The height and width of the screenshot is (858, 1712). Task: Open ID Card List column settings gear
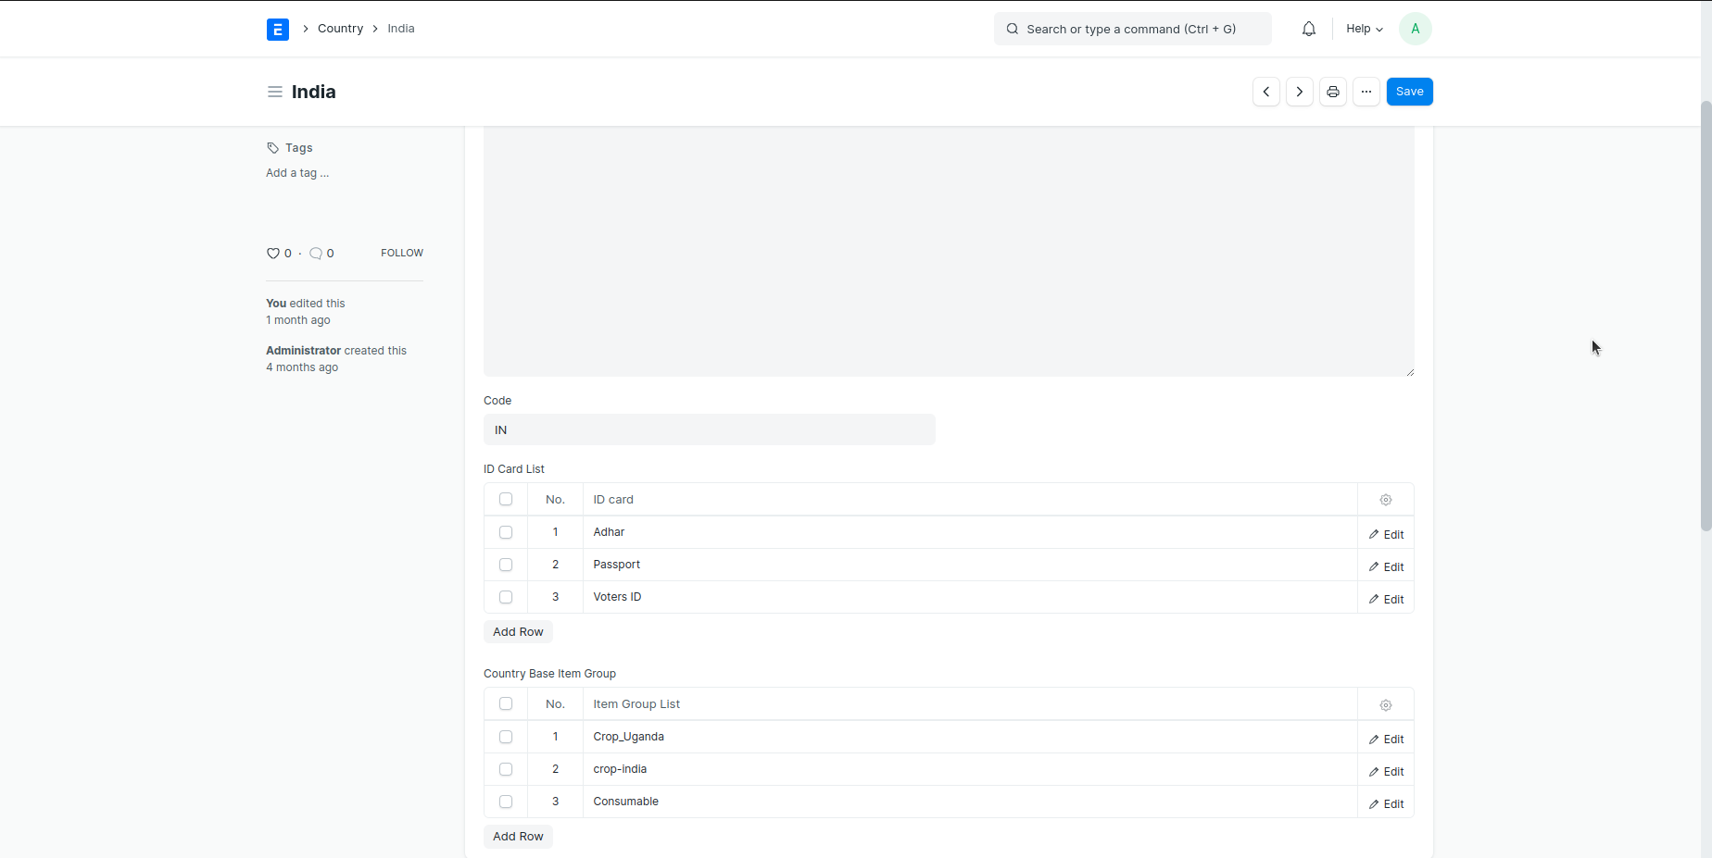(1385, 500)
